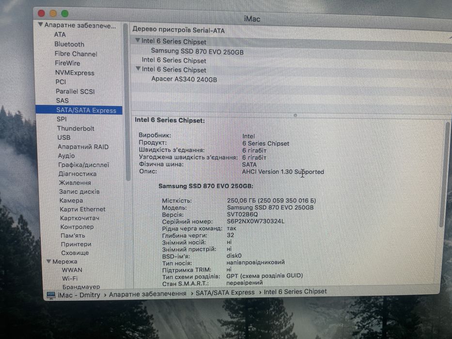This screenshot has height=339, width=452.
Task: Open Апаратний RAID category
Action: pos(83,147)
